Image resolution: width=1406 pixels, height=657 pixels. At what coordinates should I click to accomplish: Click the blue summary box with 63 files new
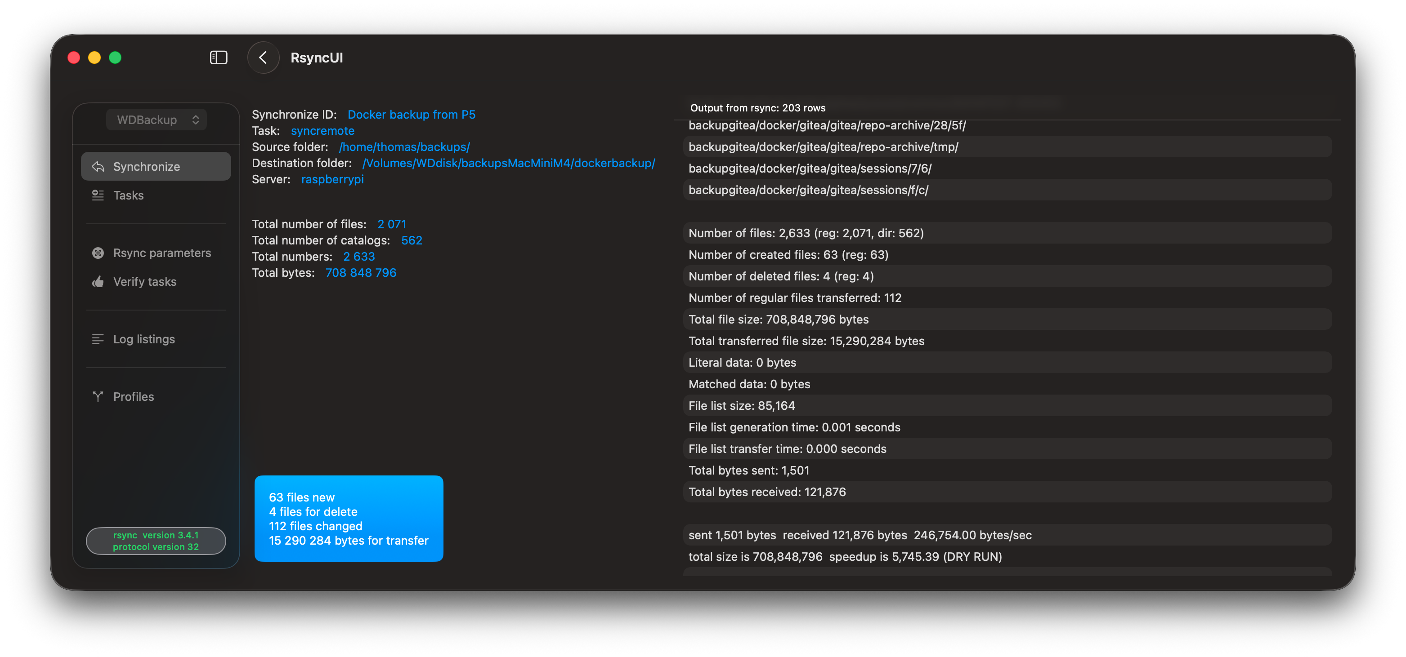tap(349, 519)
